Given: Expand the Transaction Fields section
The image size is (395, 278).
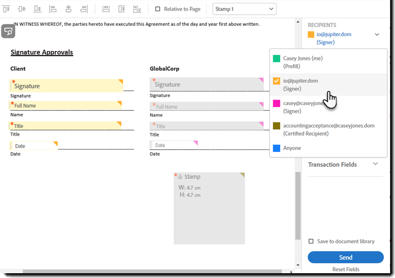Looking at the screenshot, I should 375,164.
